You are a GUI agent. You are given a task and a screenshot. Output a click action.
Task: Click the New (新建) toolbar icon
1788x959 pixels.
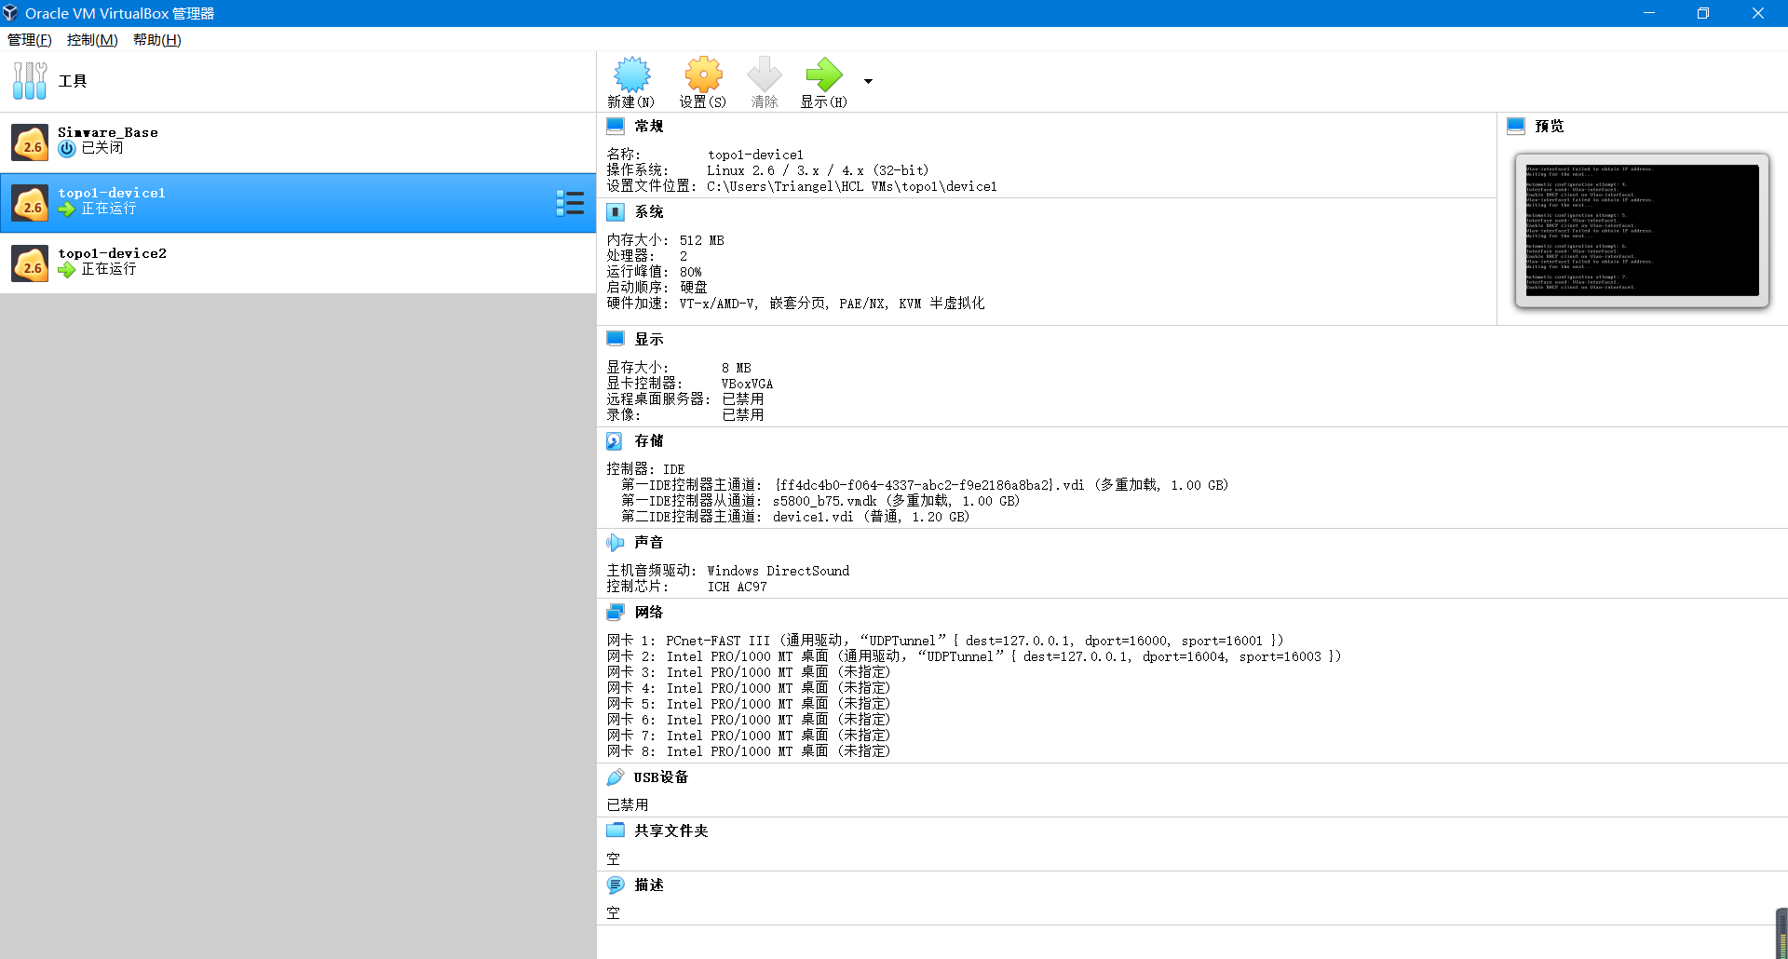coord(631,74)
